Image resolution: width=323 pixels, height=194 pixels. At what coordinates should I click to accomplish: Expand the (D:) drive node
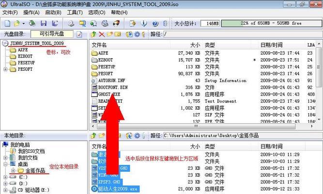tap(5, 183)
